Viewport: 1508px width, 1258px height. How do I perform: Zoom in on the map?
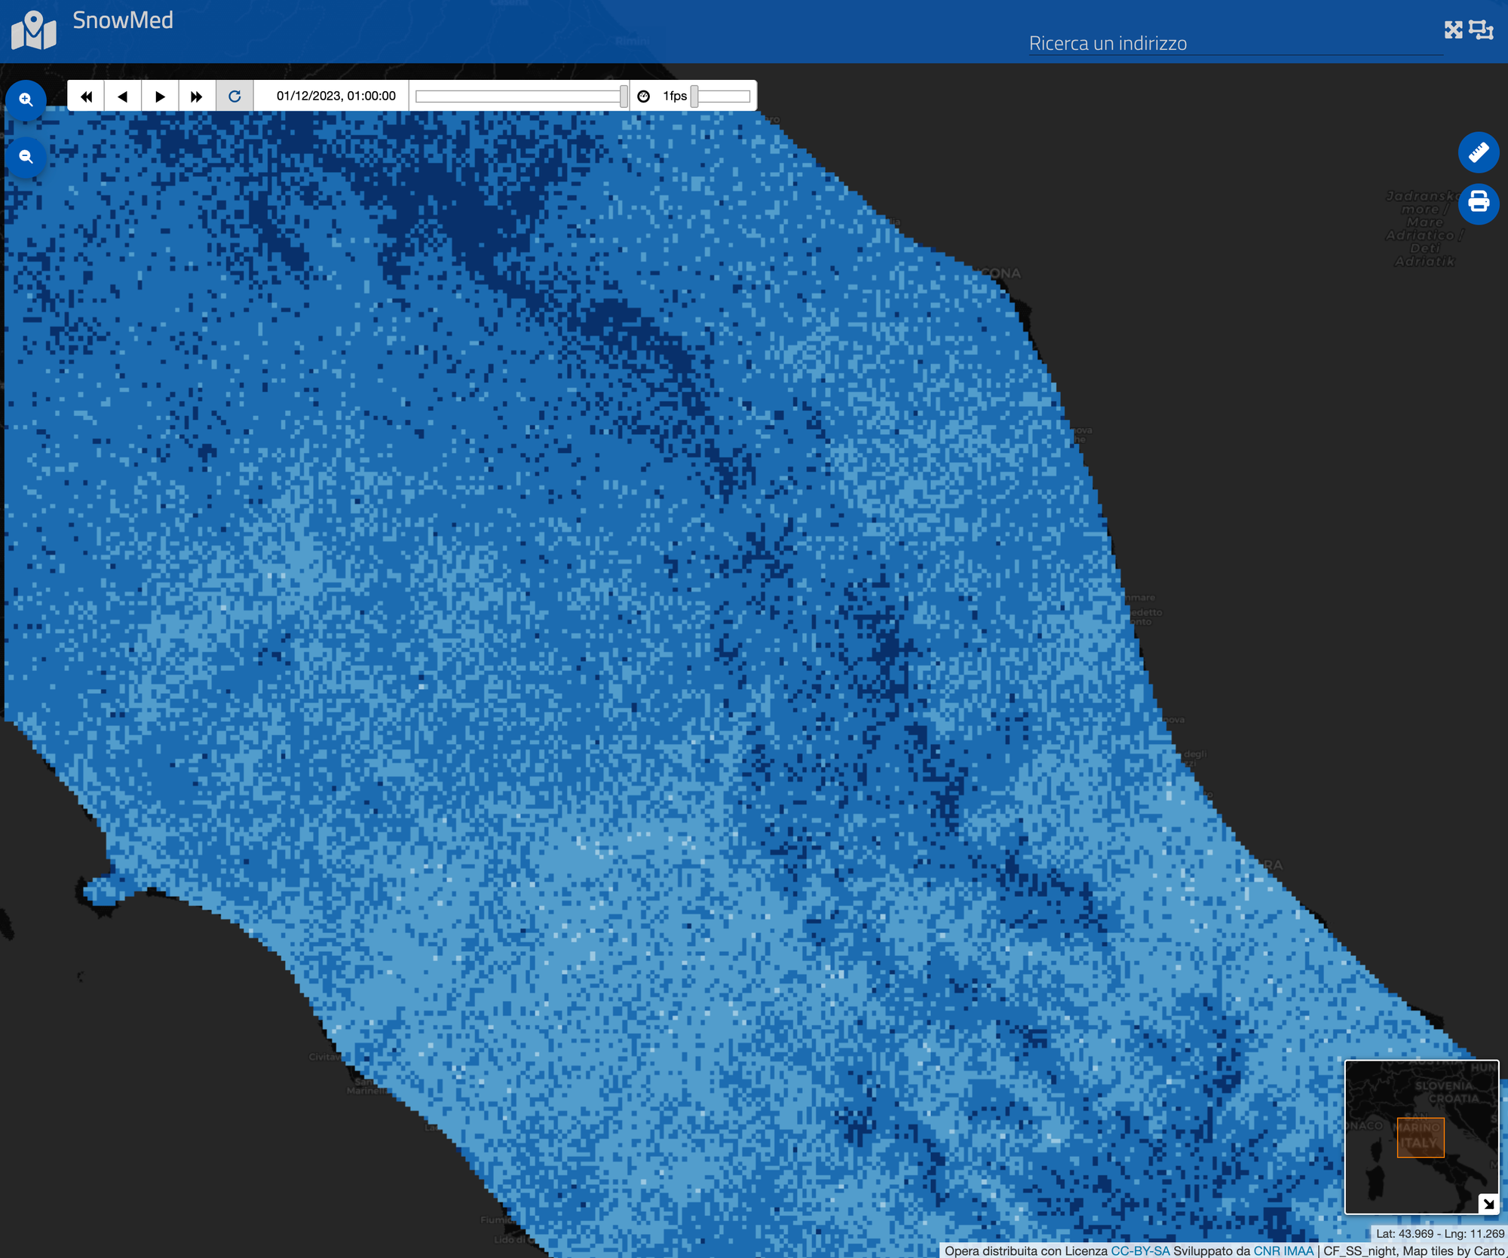pos(26,99)
